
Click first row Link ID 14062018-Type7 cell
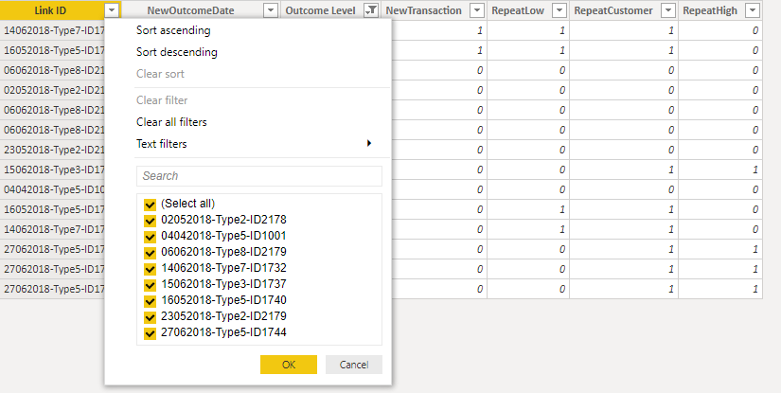click(52, 30)
